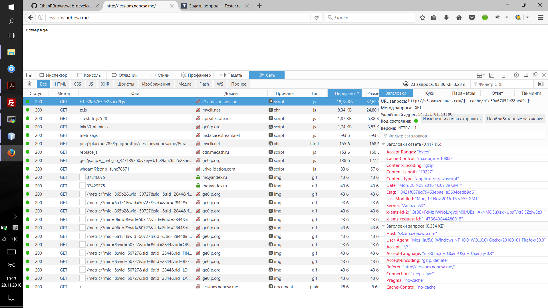Click the element picker icon in devtools
The width and height of the screenshot is (548, 308).
point(29,75)
